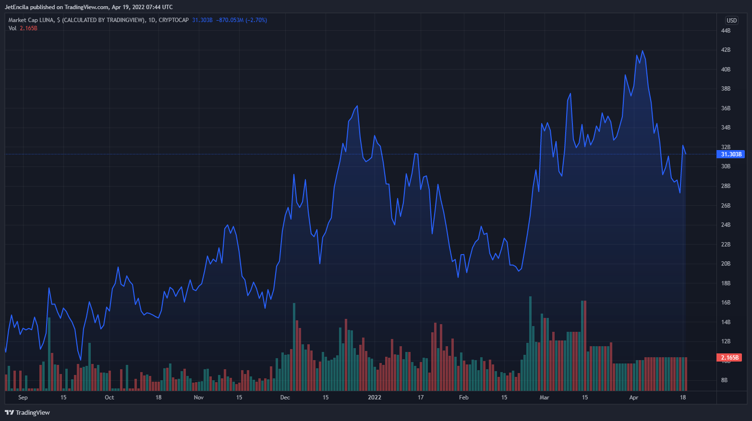
Task: Click the TradingView logo icon
Action: click(9, 412)
